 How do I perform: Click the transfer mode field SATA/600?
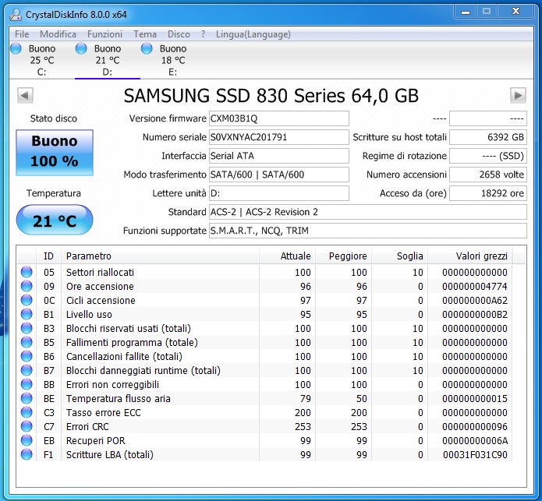(x=279, y=175)
